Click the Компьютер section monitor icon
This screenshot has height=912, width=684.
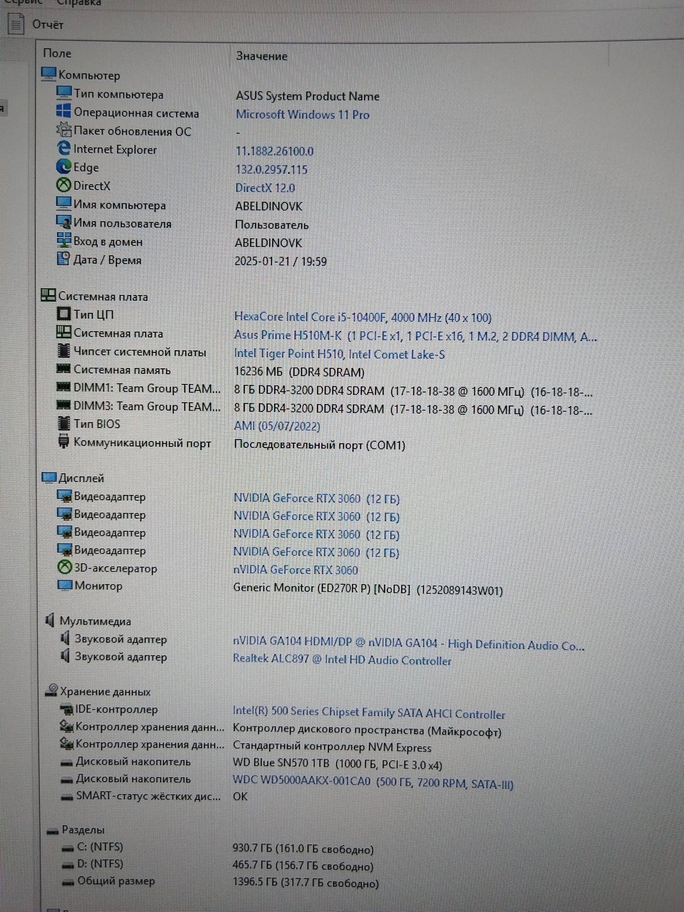click(48, 74)
